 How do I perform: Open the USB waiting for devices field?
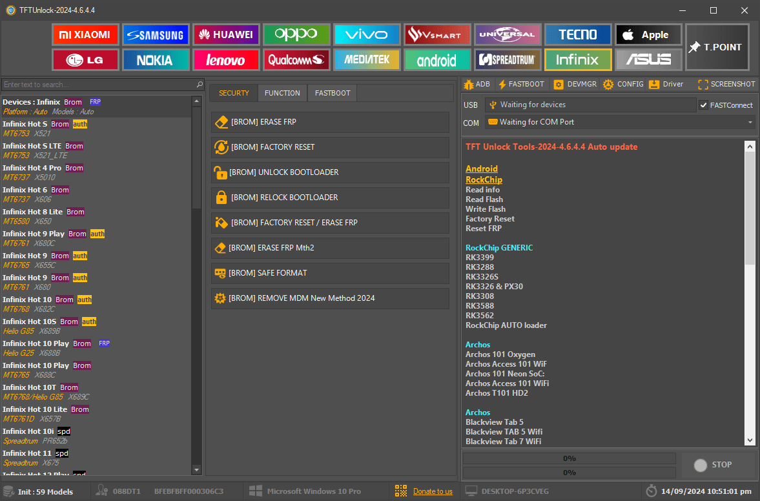[589, 105]
